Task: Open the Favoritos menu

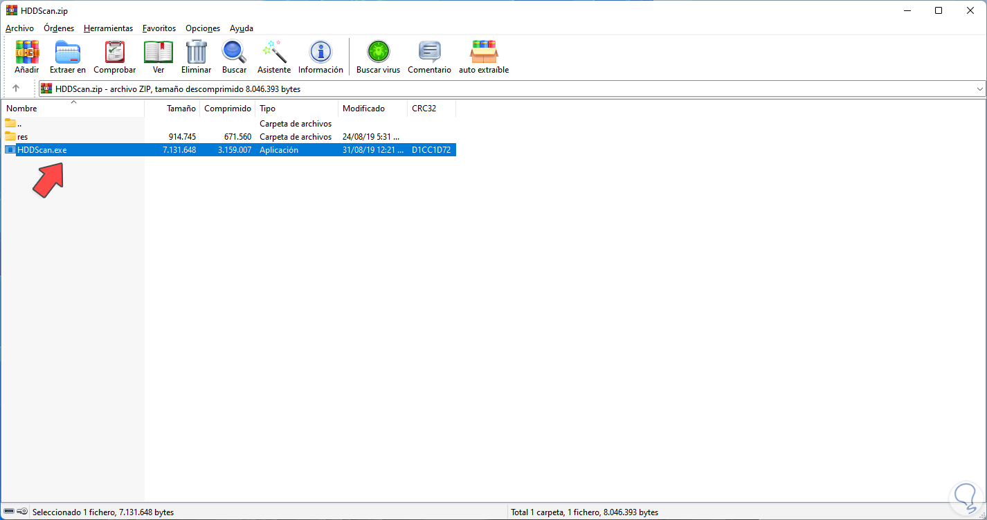Action: tap(159, 28)
